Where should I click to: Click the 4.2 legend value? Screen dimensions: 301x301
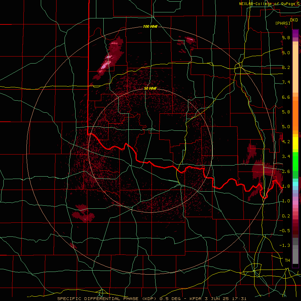286,142
